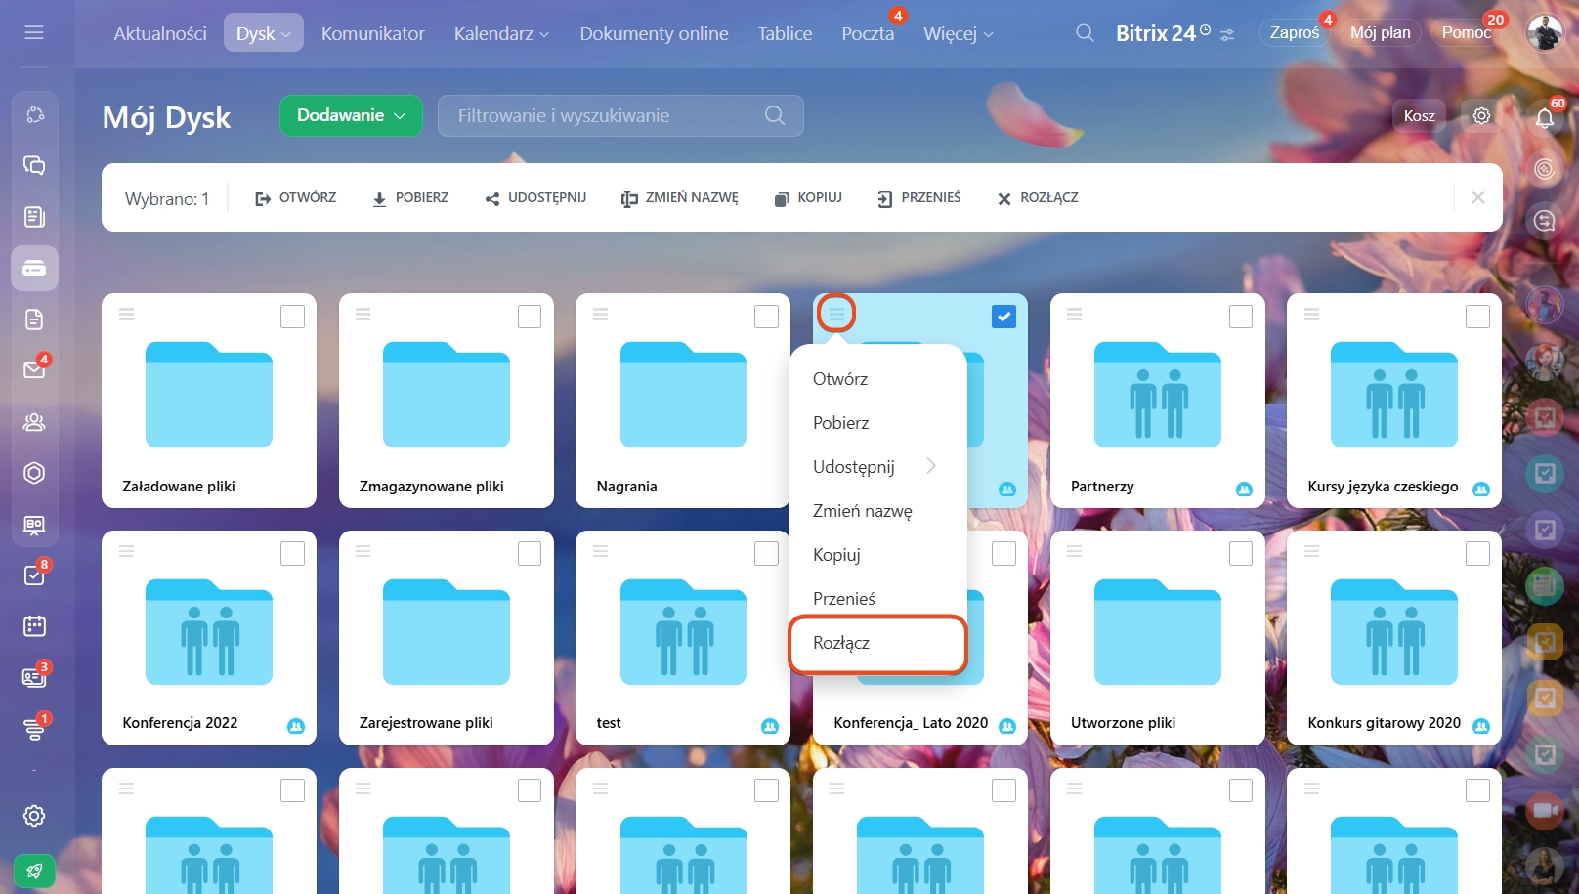Open the calendar sidebar icon
Viewport: 1579px width, 894px height.
[x=34, y=626]
